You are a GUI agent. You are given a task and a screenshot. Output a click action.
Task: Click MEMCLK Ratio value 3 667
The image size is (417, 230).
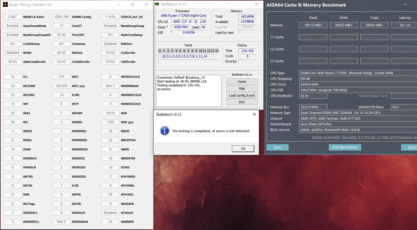(x=13, y=17)
